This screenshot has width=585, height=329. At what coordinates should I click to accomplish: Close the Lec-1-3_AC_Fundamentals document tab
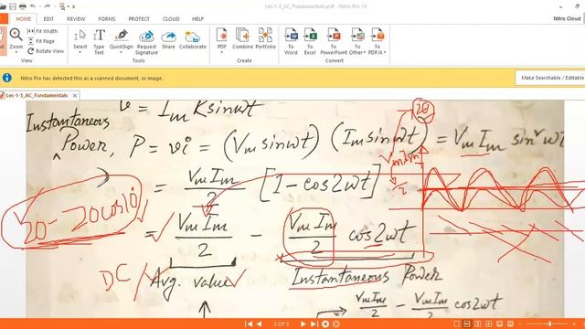coord(75,95)
